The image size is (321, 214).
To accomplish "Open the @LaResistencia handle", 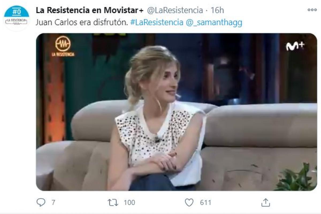I will coord(175,10).
